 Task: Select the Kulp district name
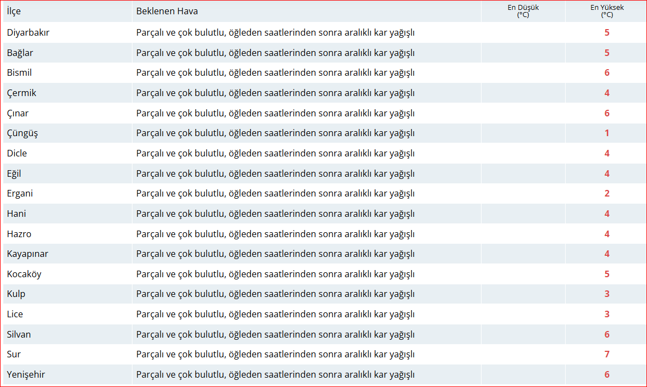(16, 294)
